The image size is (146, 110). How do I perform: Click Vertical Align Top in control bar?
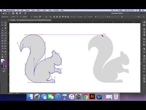click(x=63, y=16)
